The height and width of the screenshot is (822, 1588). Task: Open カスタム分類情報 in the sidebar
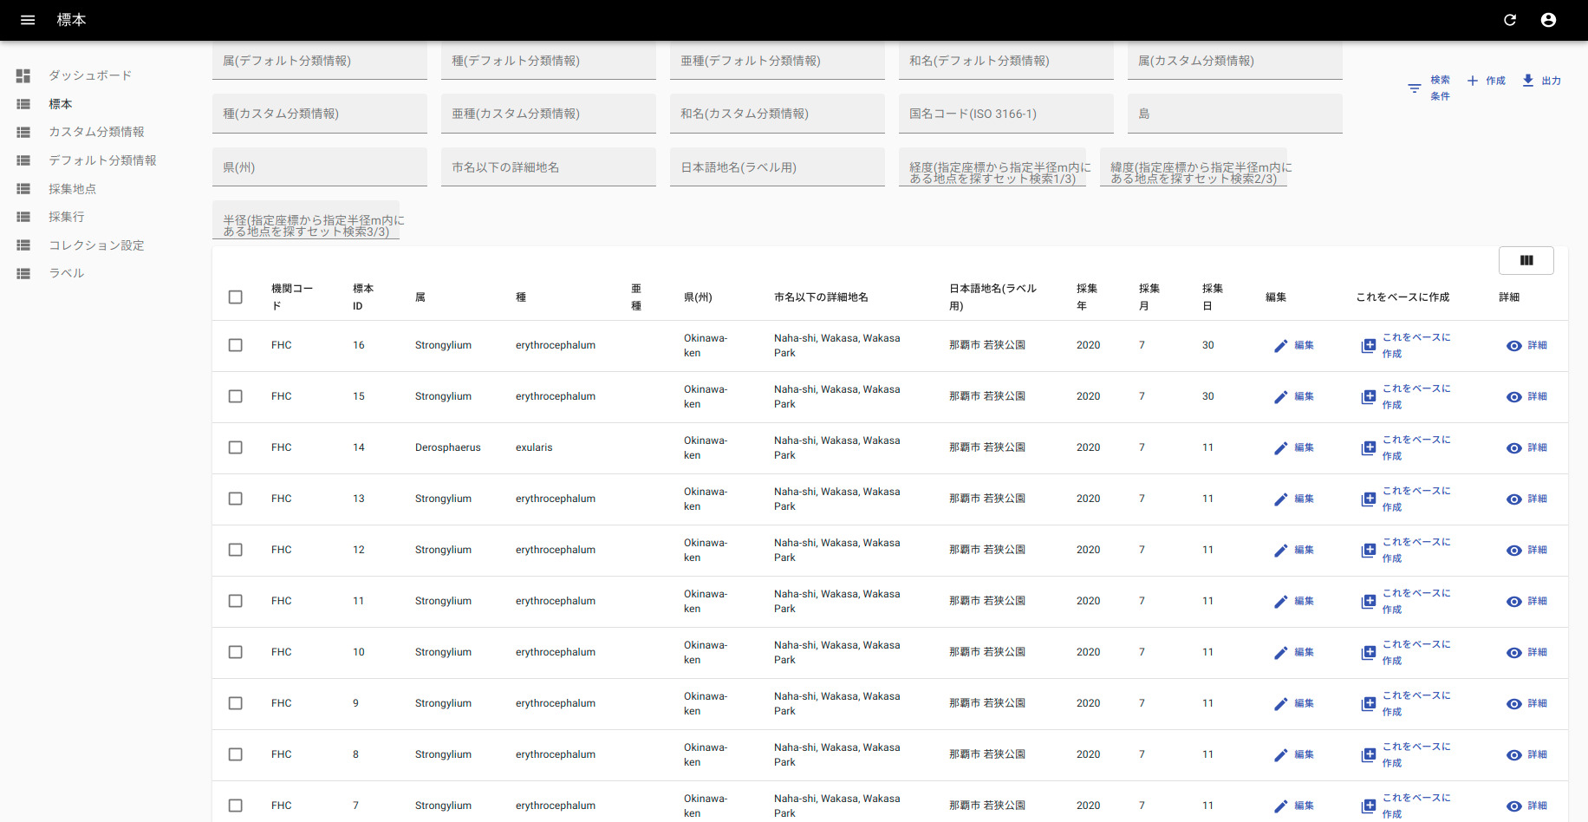coord(96,132)
